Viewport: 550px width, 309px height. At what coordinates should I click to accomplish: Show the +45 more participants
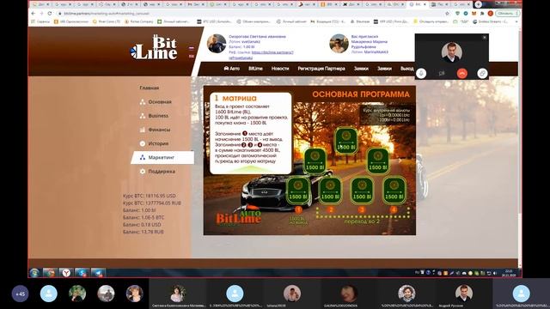click(x=20, y=294)
